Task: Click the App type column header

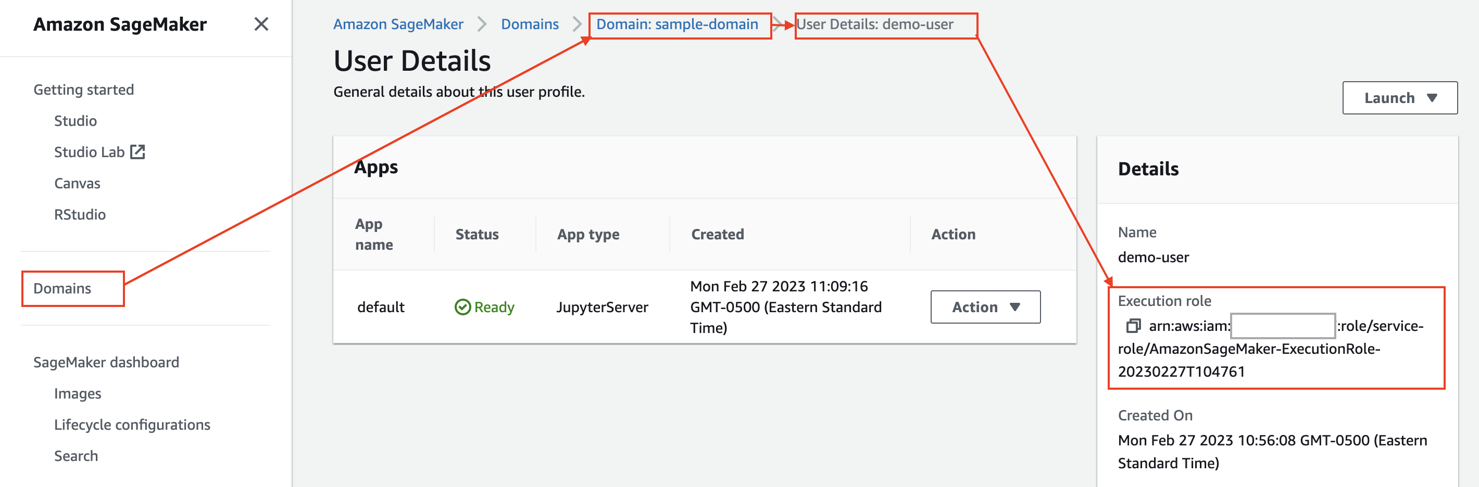Action: 588,234
